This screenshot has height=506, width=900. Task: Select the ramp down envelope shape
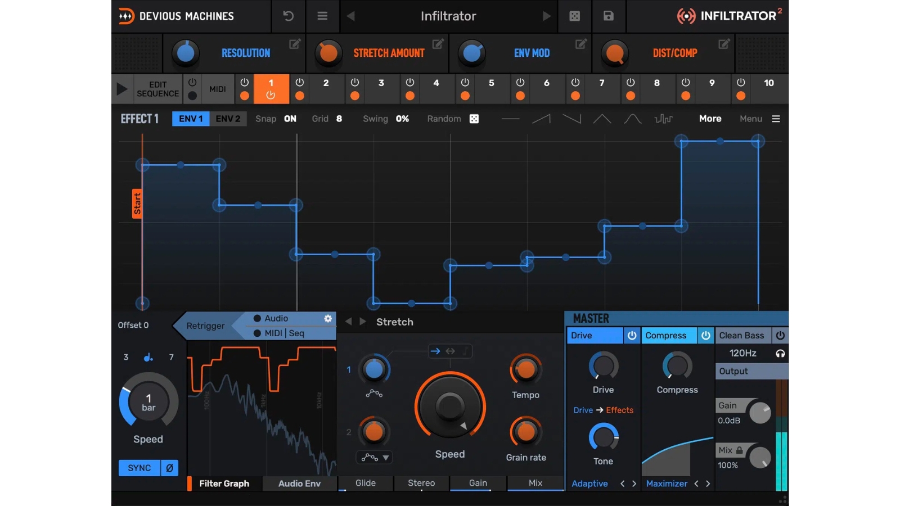click(571, 119)
